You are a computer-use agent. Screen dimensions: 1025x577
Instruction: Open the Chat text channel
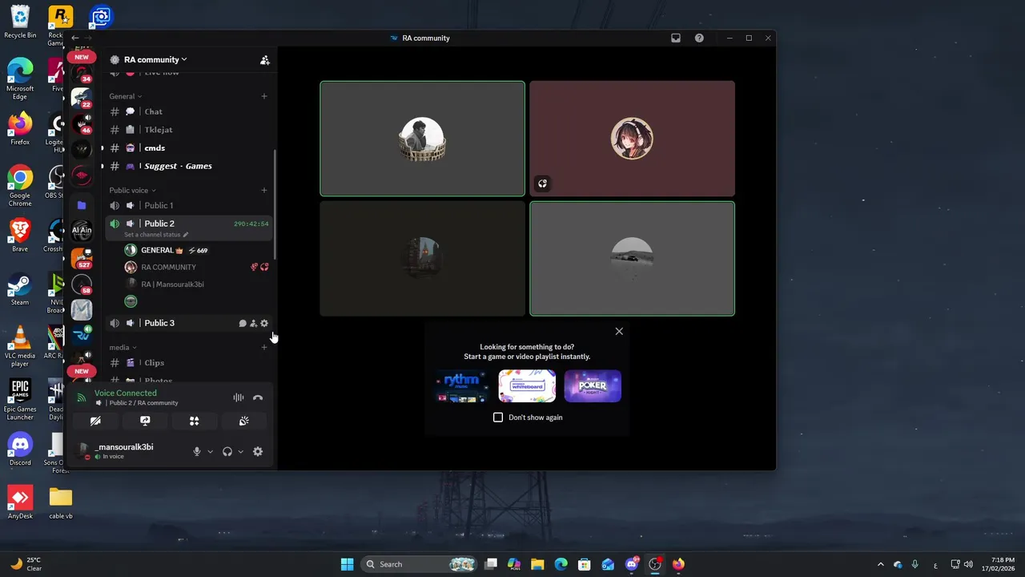[x=189, y=111]
